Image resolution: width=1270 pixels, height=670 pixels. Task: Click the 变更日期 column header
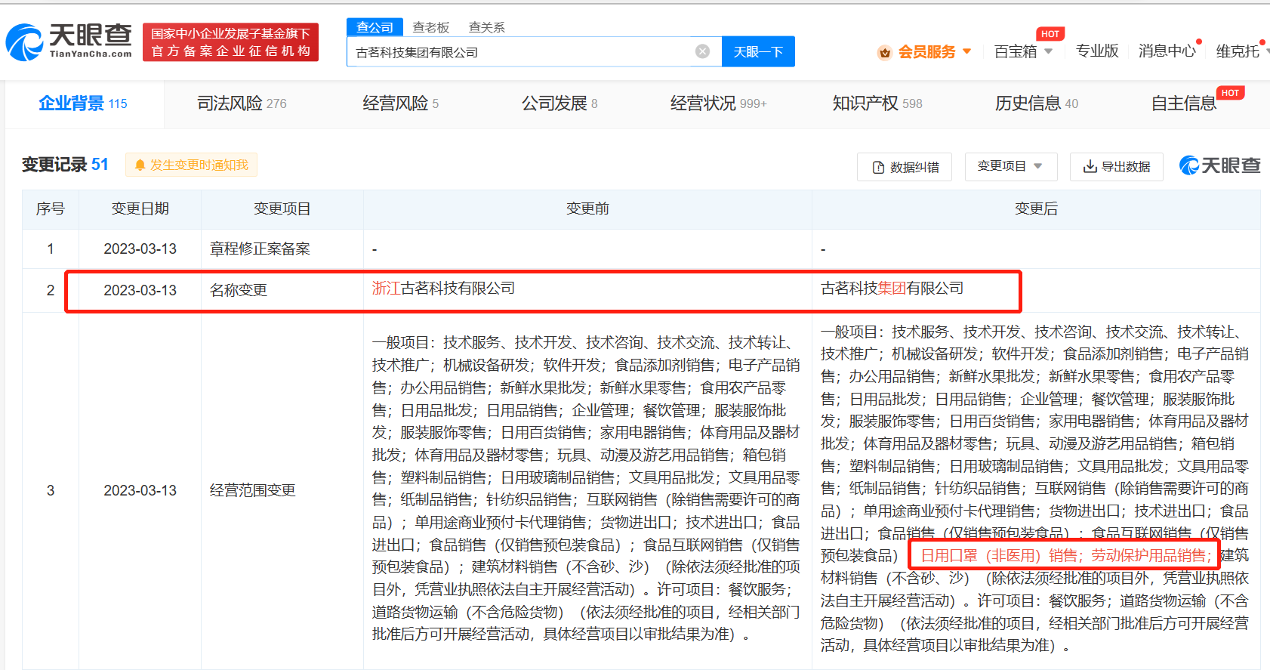(x=140, y=209)
